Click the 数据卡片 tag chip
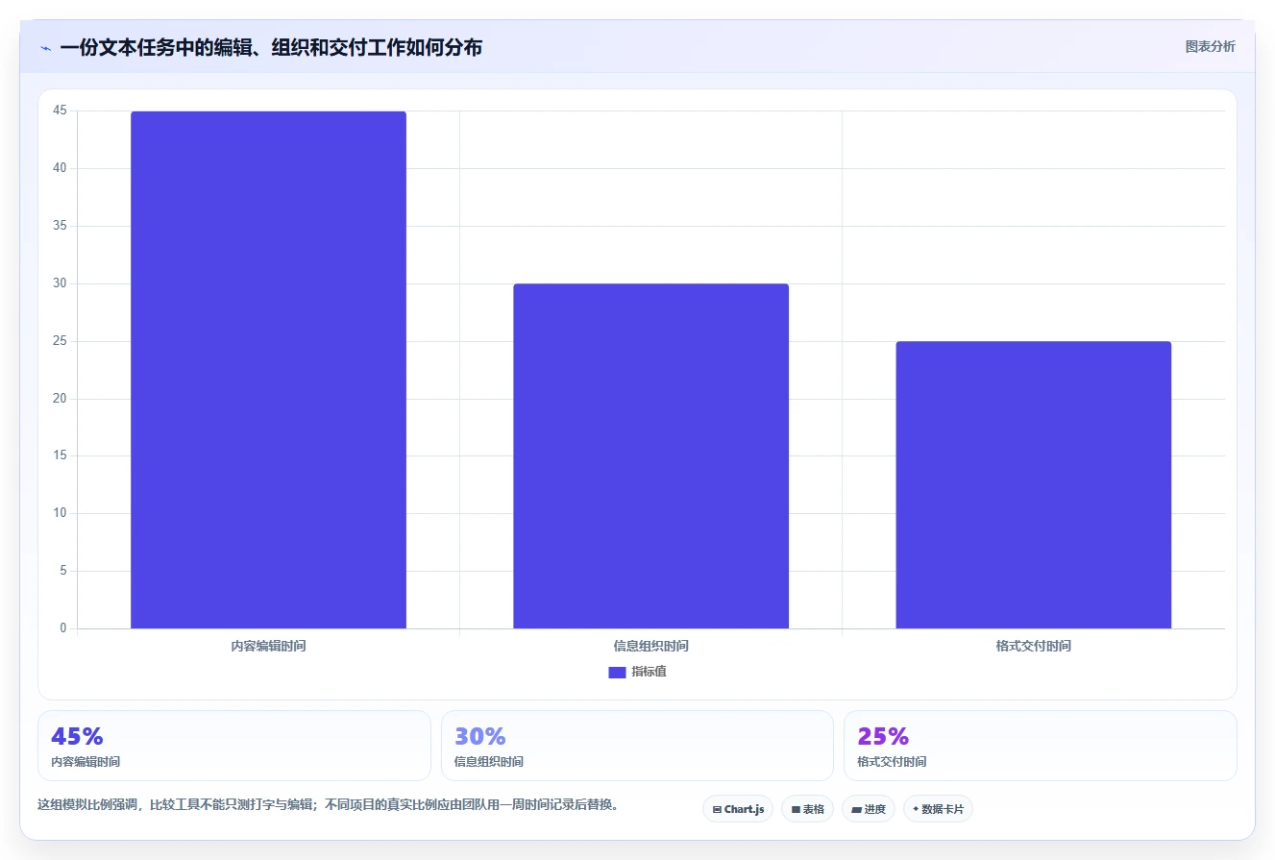This screenshot has width=1275, height=860. coord(938,809)
